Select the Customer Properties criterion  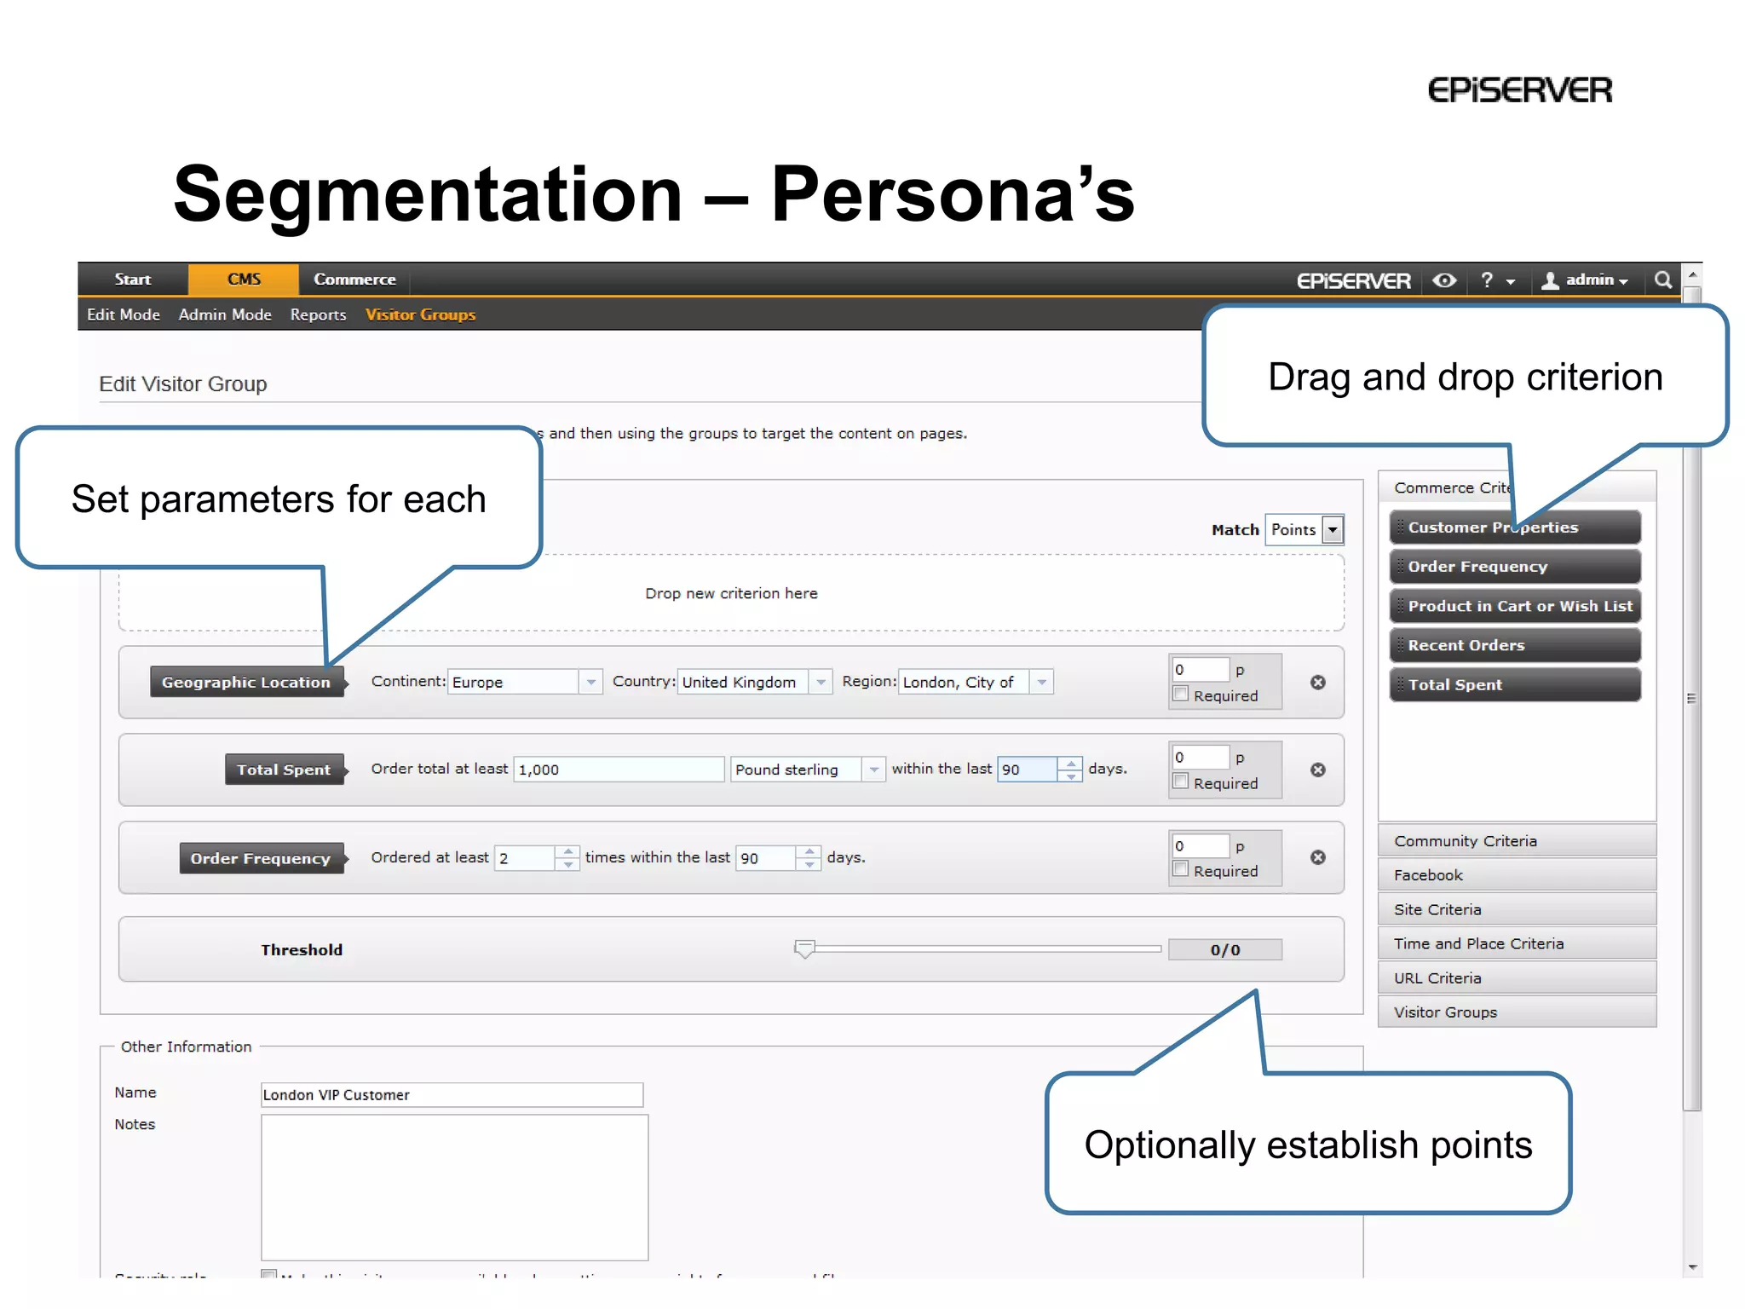(1515, 528)
